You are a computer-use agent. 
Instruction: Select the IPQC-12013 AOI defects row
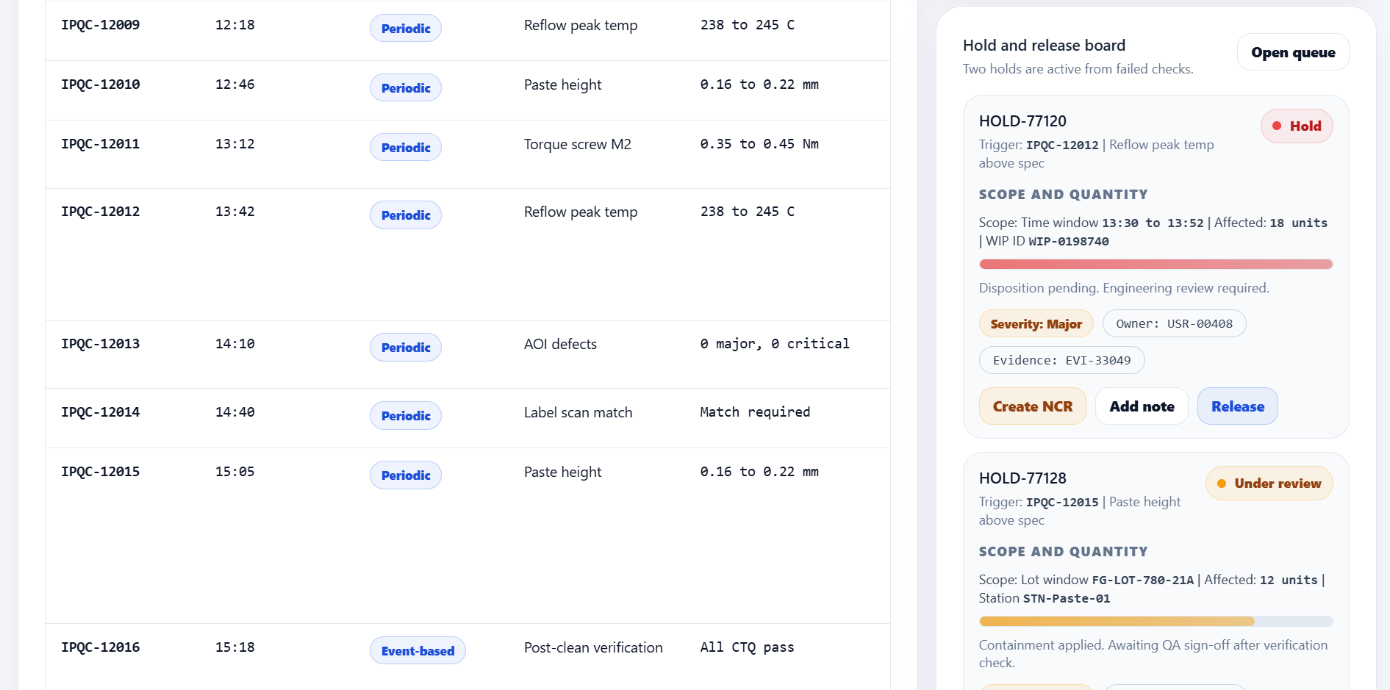467,345
